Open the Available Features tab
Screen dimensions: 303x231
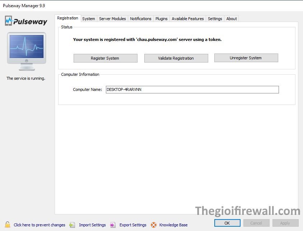click(x=187, y=19)
